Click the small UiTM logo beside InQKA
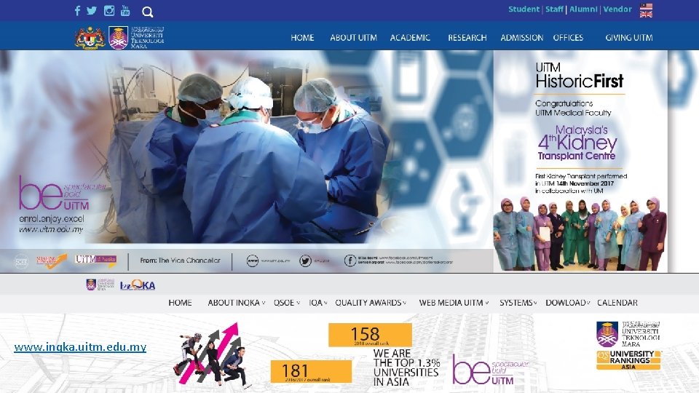 coord(100,285)
